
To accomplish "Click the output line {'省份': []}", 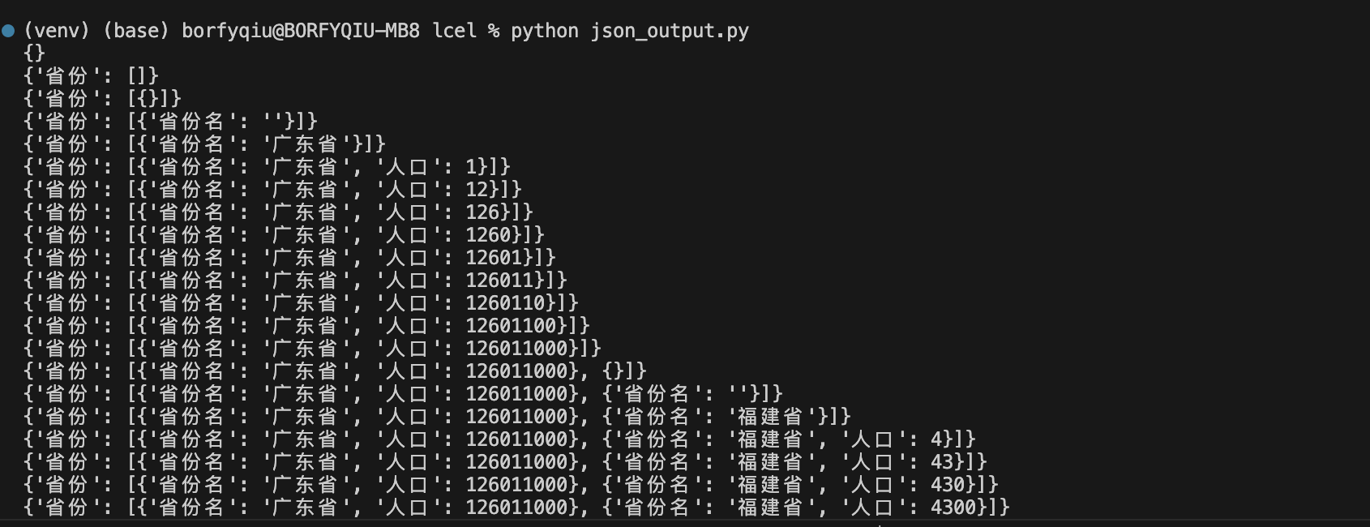I will [x=91, y=75].
